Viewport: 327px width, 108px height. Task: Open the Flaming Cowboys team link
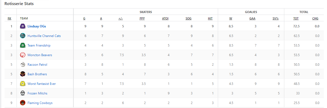click(40, 103)
